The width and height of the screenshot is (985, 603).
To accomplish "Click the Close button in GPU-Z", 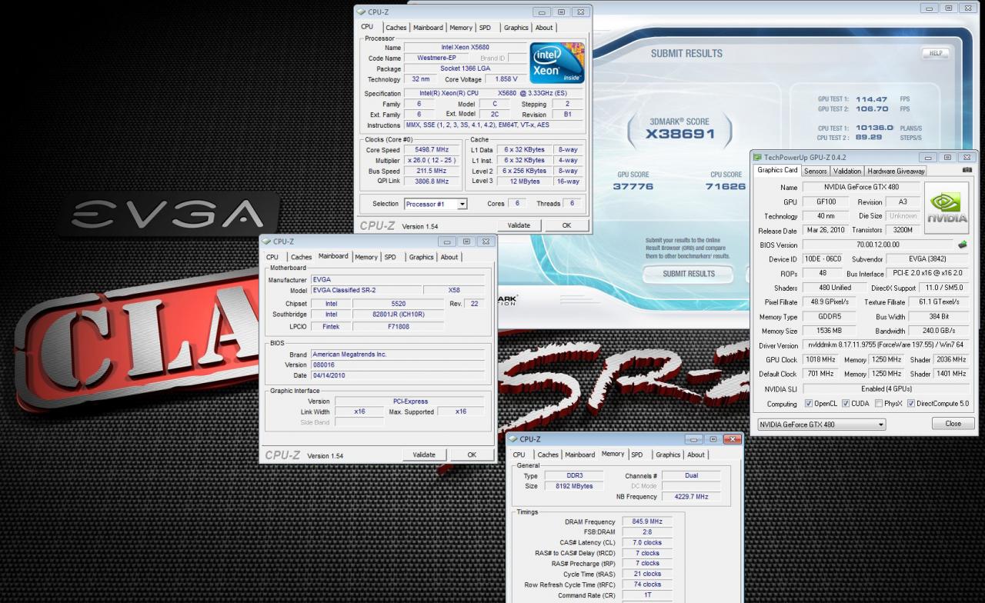I will tap(953, 424).
